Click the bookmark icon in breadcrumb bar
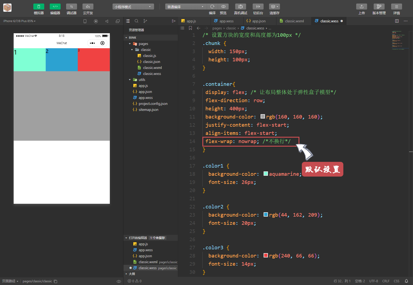This screenshot has height=285, width=413. click(x=190, y=28)
